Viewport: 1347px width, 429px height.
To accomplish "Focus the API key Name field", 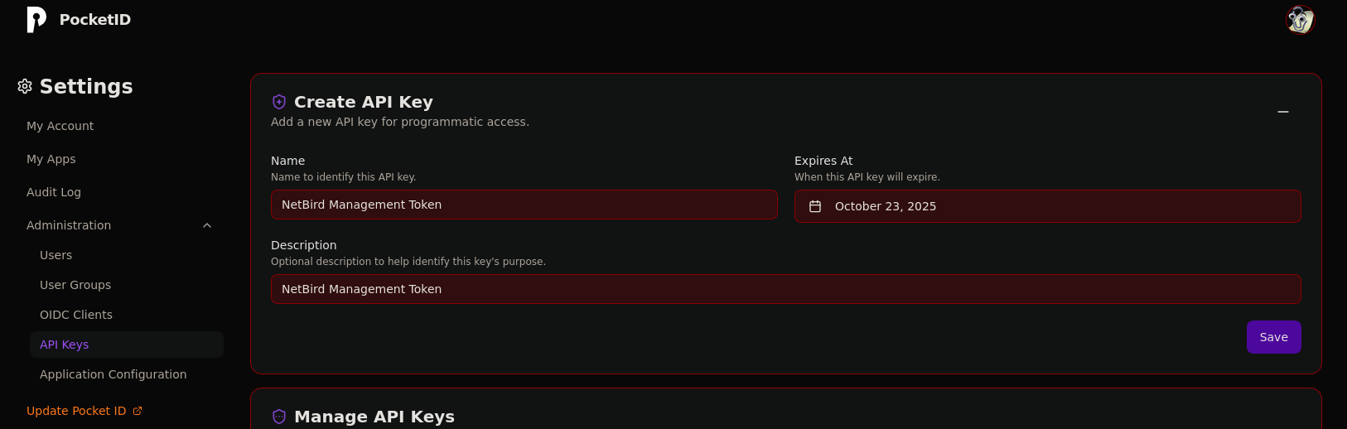I will [524, 205].
